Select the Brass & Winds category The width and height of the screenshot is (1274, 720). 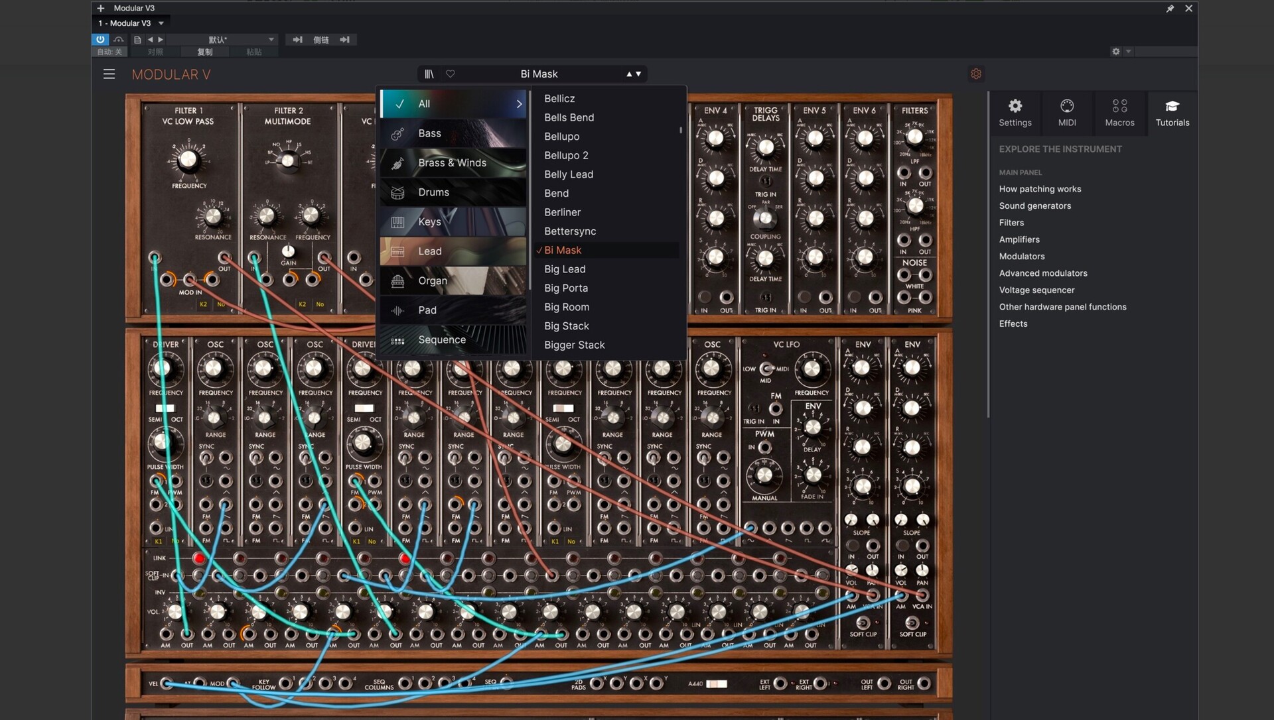(x=453, y=163)
